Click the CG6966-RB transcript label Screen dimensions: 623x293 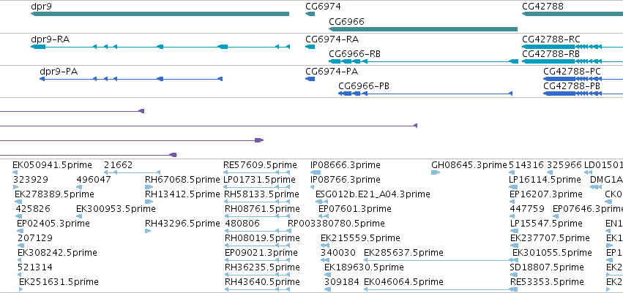point(355,54)
